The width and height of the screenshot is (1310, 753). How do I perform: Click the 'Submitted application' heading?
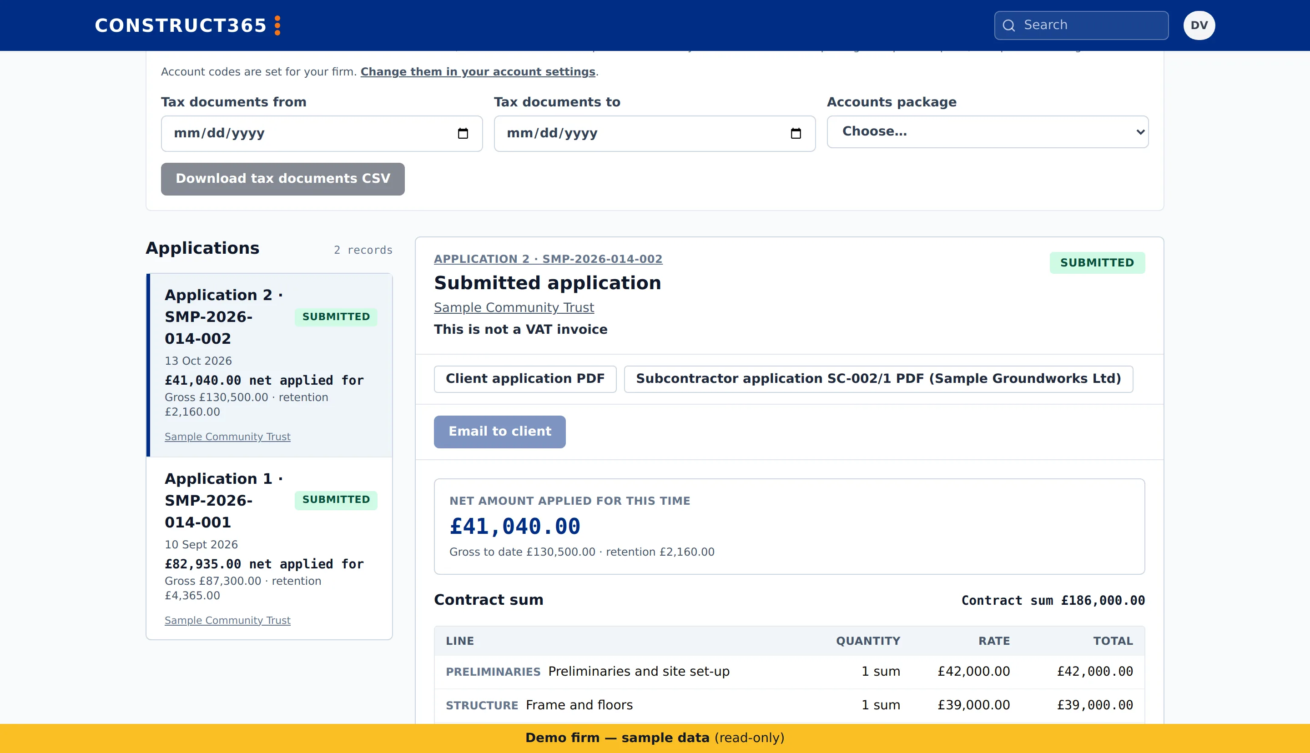click(548, 283)
